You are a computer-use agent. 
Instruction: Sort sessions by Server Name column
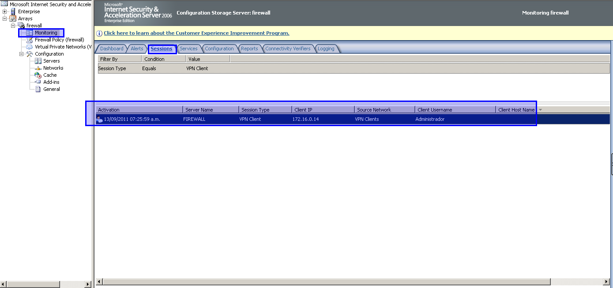click(211, 110)
